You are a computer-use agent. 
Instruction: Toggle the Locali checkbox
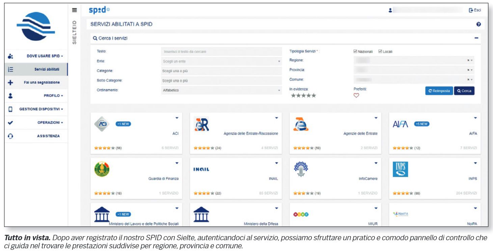[380, 52]
